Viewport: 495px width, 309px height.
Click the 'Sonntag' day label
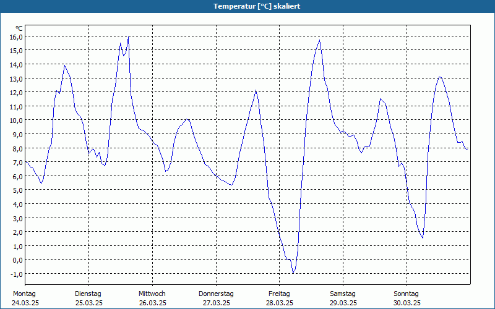[x=407, y=294]
